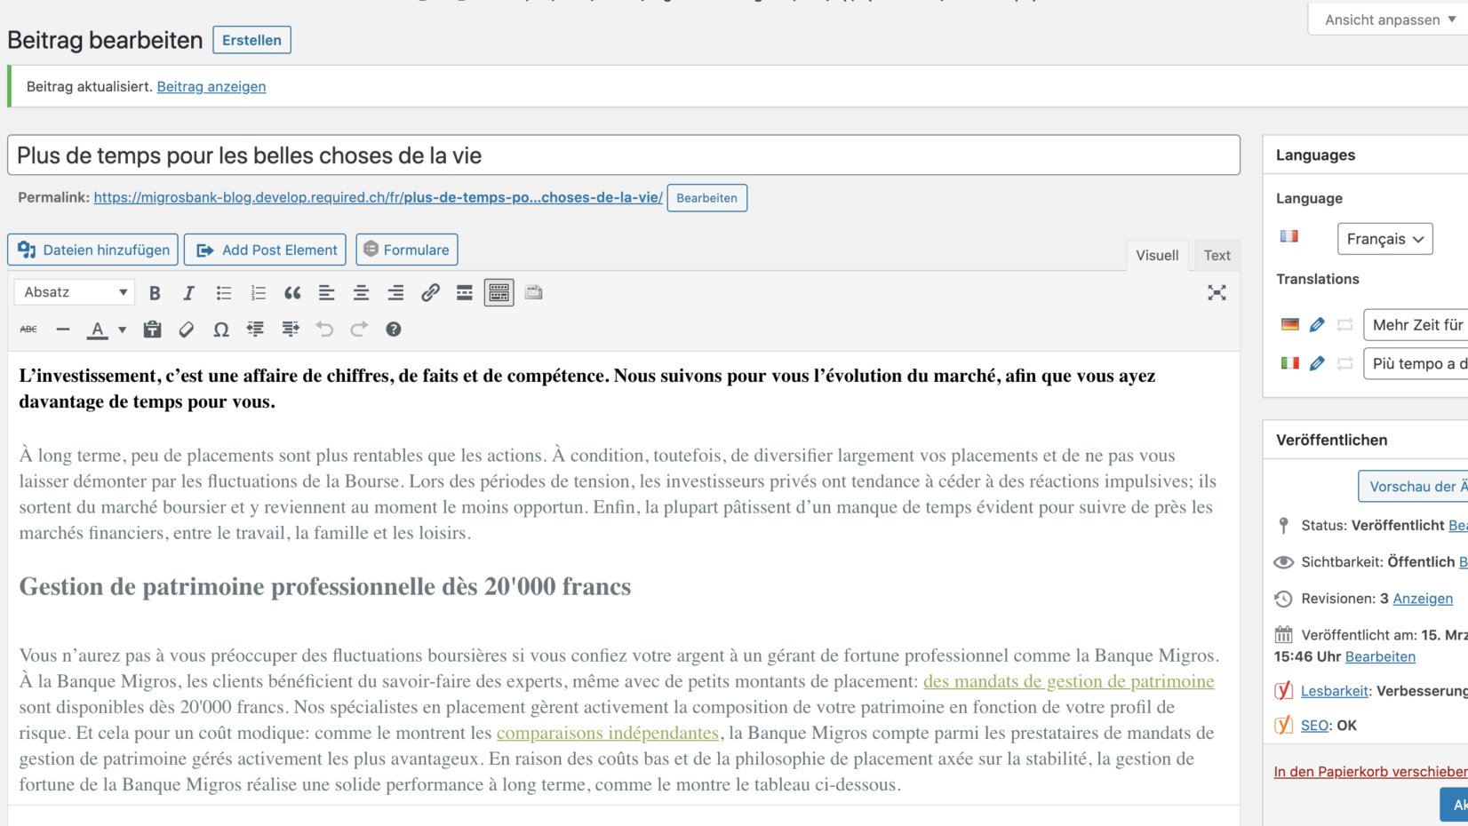Viewport: 1468px width, 826px height.
Task: Open the post with Beitrag anzeigen link
Action: pyautogui.click(x=211, y=86)
